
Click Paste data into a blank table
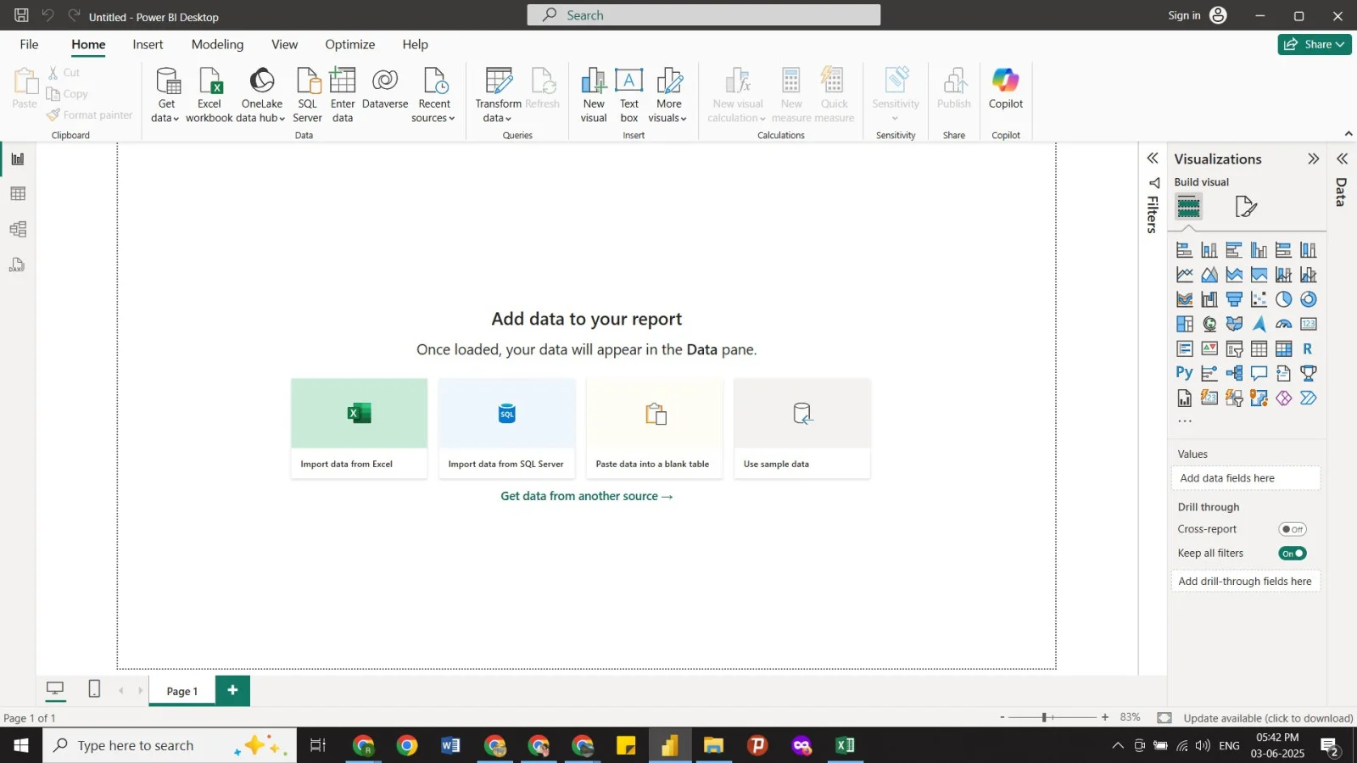click(x=654, y=428)
